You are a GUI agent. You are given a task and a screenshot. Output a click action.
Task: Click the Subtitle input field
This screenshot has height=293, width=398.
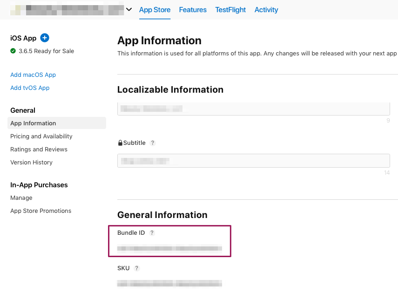(253, 161)
